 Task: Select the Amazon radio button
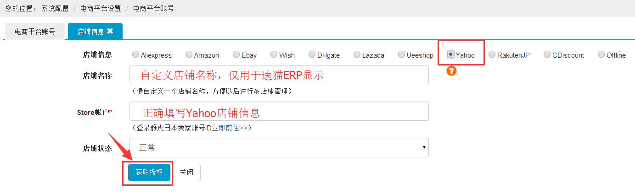point(189,54)
